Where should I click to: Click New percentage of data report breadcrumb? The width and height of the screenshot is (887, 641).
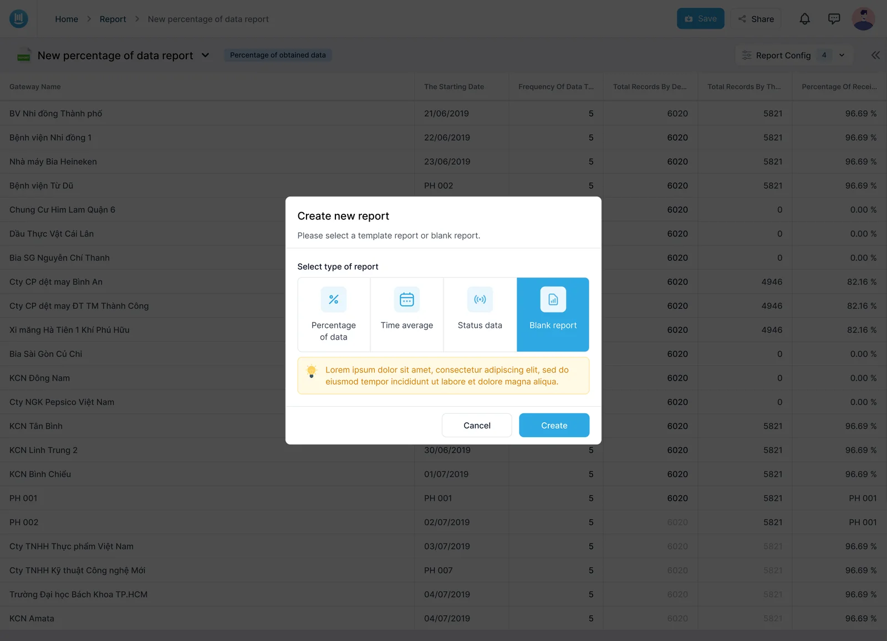pyautogui.click(x=208, y=19)
